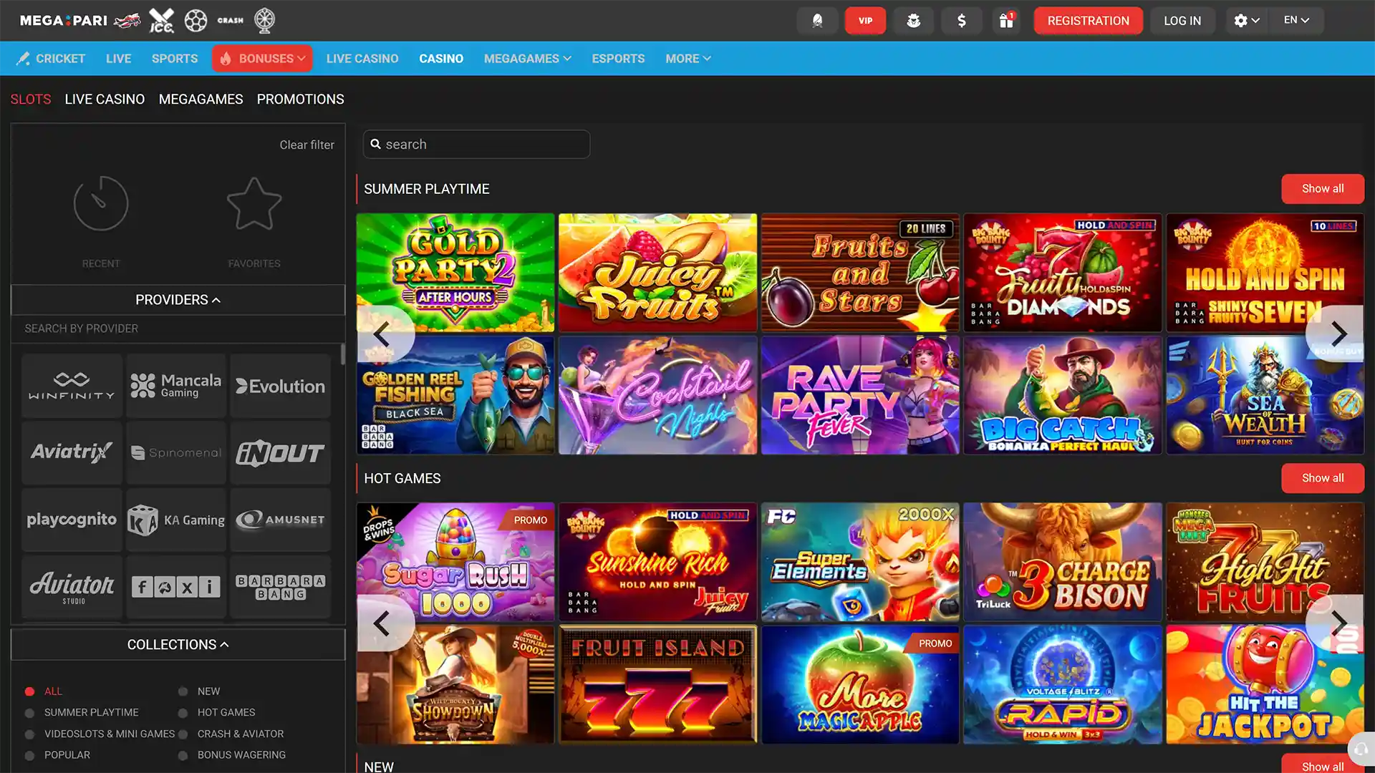Open the BONUSES dropdown menu
Image resolution: width=1375 pixels, height=773 pixels.
(x=262, y=59)
